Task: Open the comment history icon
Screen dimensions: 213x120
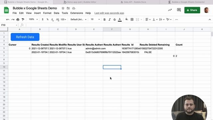Action: tap(179, 10)
